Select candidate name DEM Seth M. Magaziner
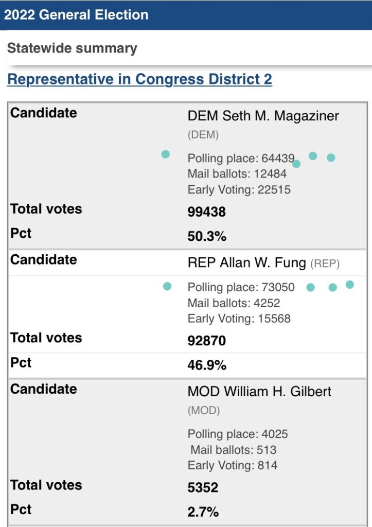Viewport: 372px width, 527px height. click(263, 116)
